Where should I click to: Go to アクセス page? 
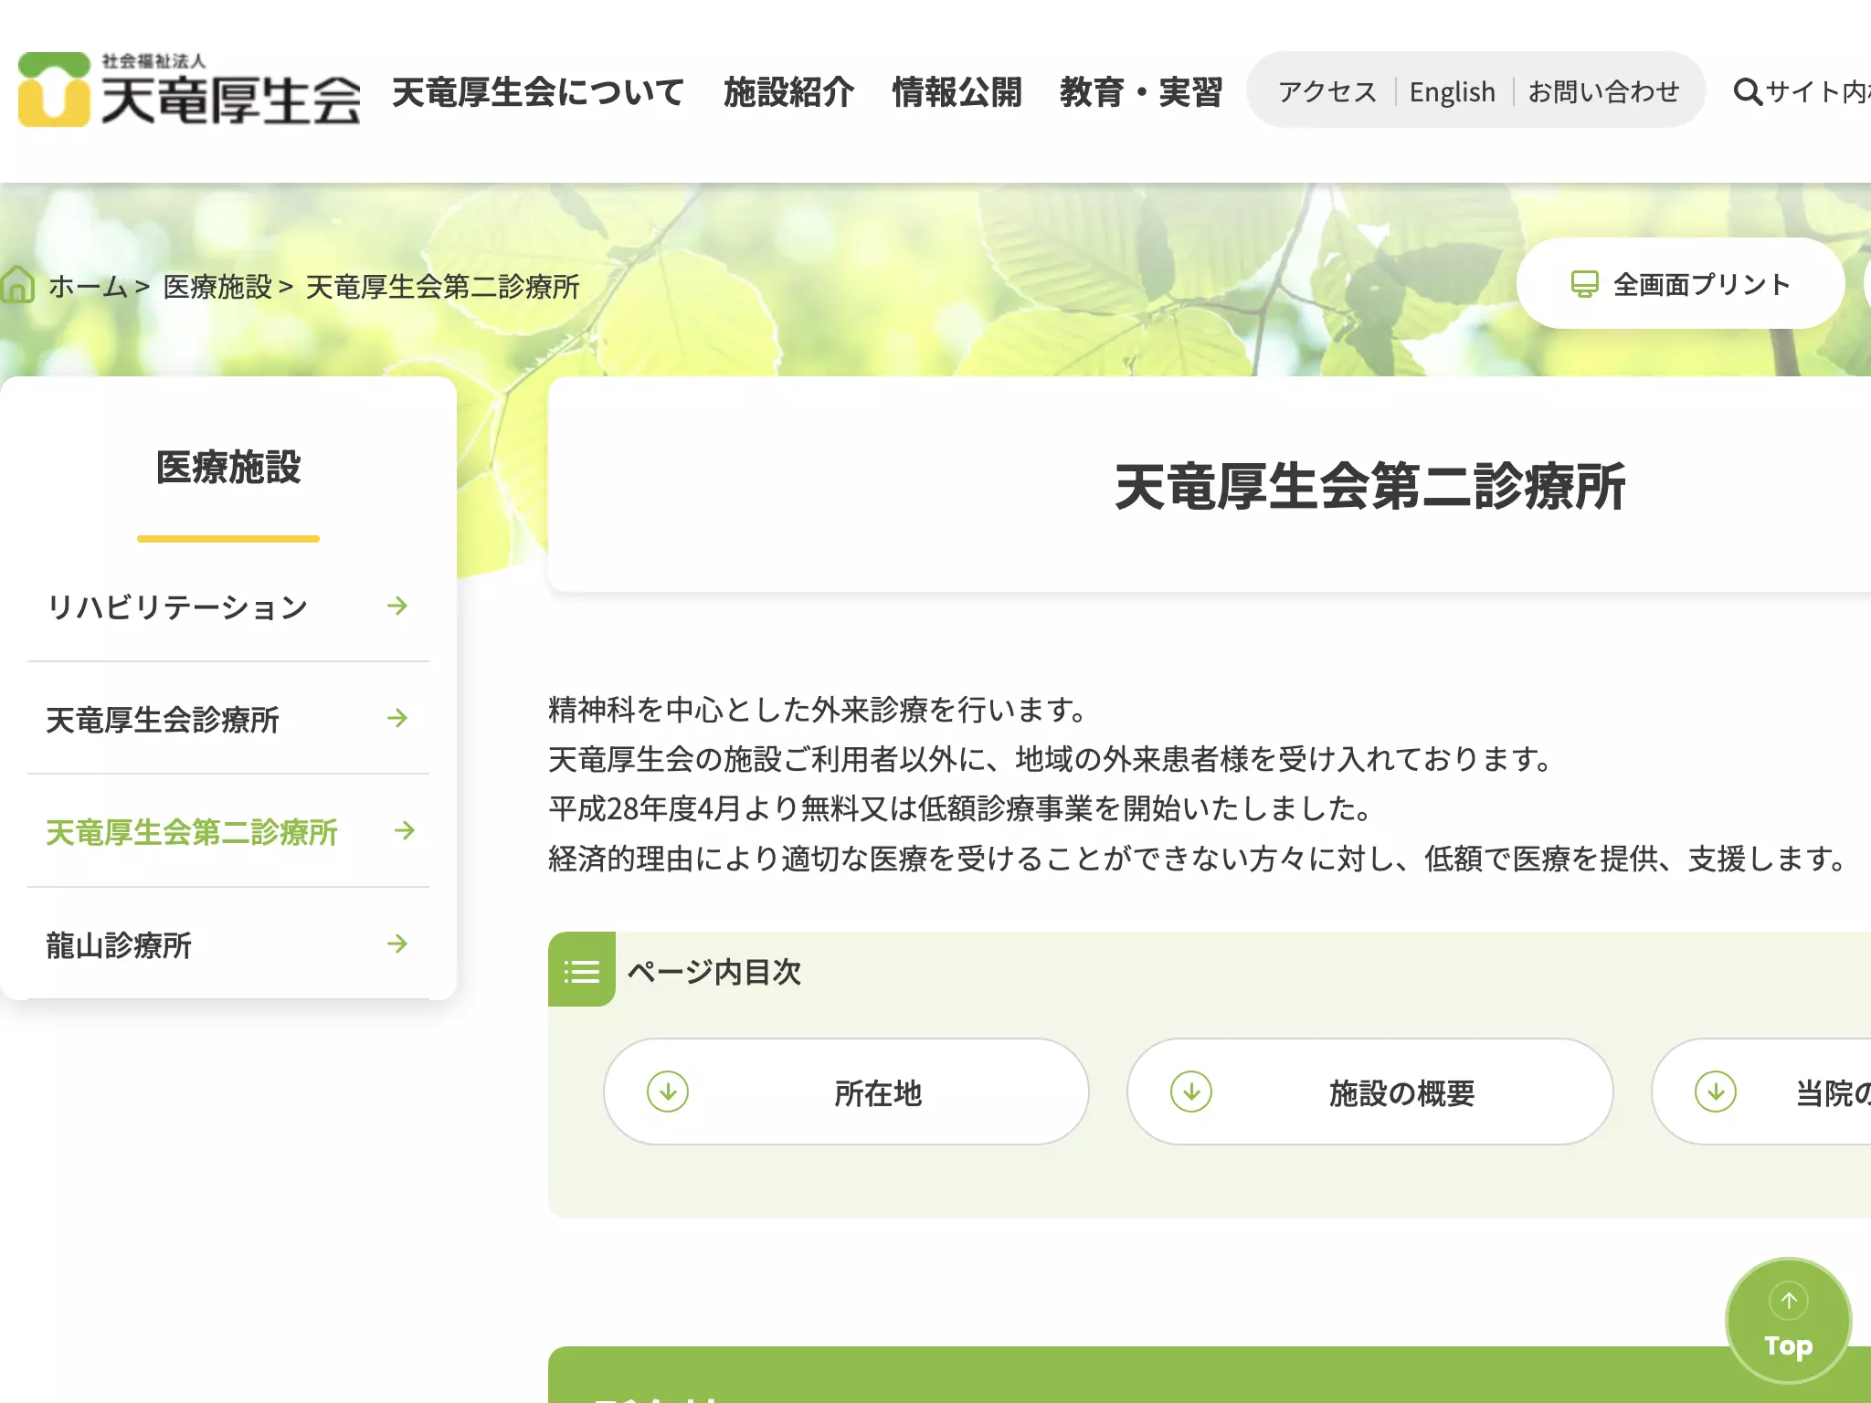point(1327,91)
